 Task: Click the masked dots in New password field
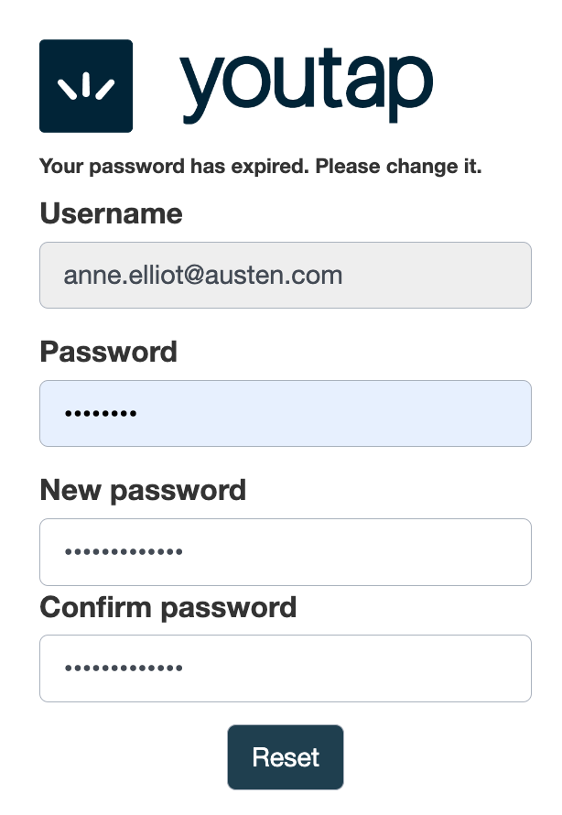tap(123, 552)
